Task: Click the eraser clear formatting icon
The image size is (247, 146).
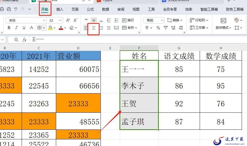Action: coord(72,28)
